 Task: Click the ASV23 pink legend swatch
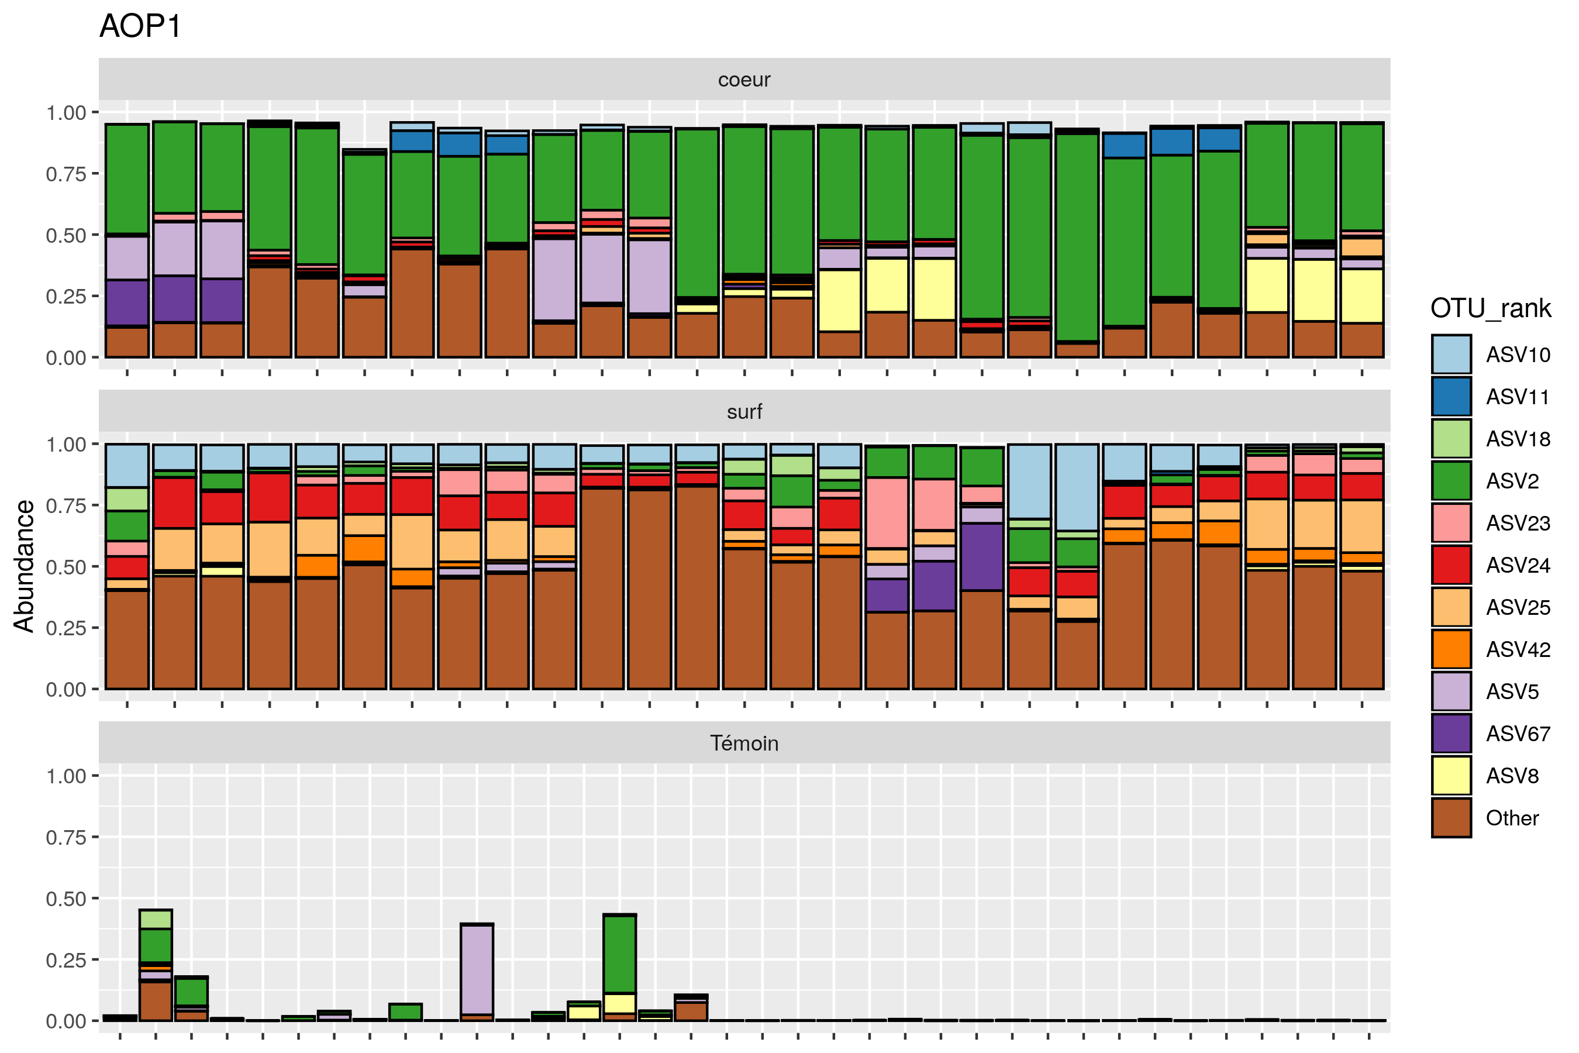1451,522
